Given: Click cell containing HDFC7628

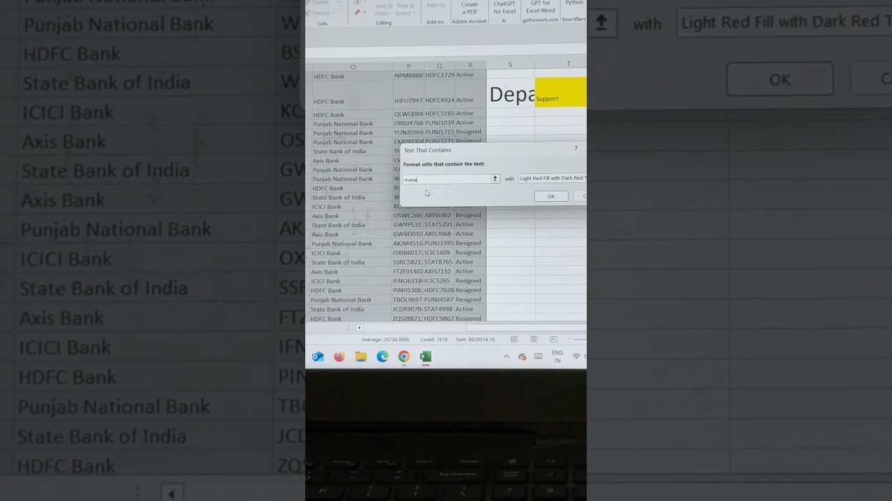Looking at the screenshot, I should (438, 290).
